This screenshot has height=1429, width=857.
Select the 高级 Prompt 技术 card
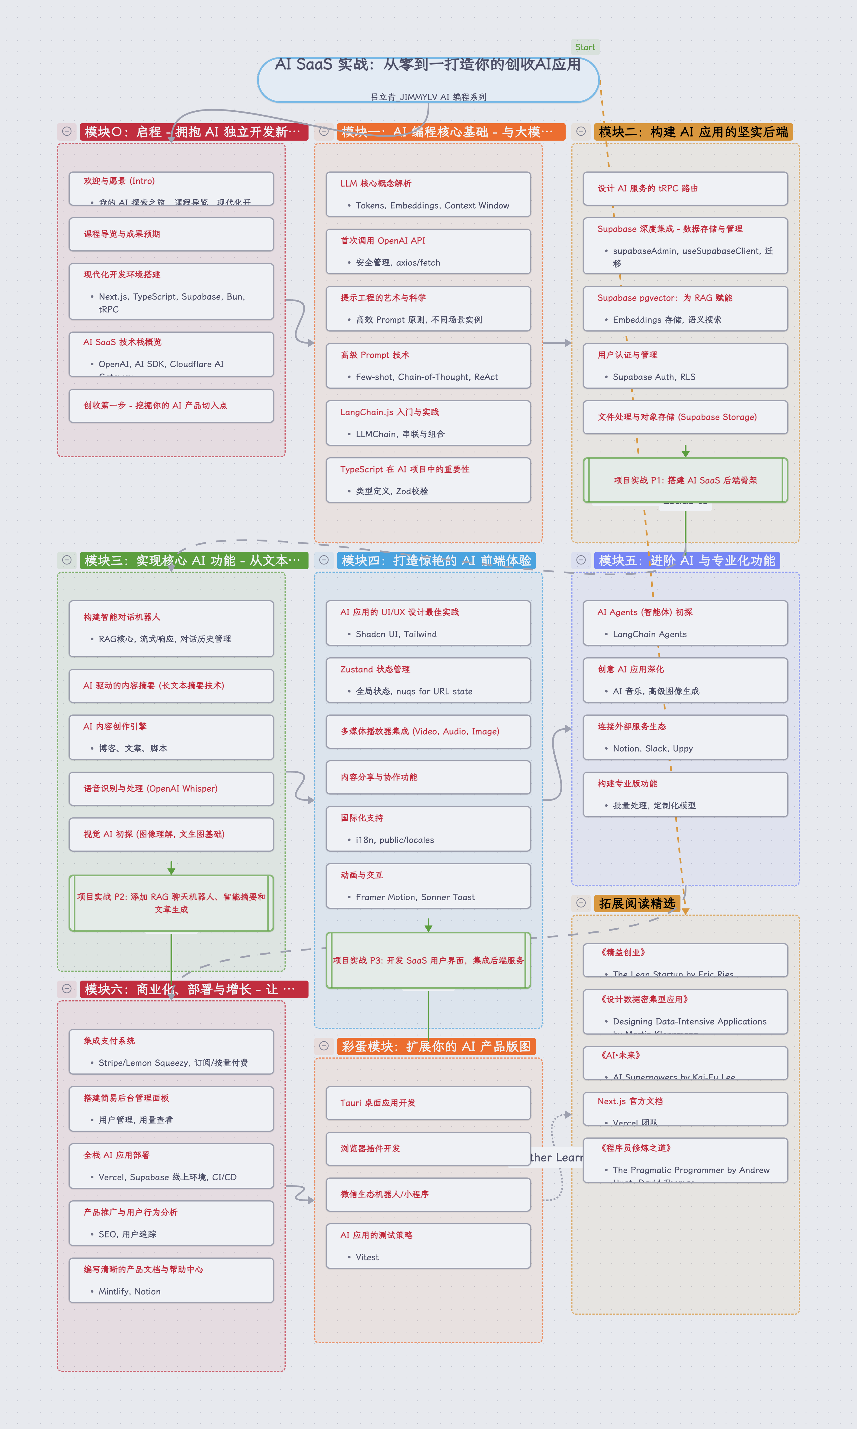coord(428,366)
